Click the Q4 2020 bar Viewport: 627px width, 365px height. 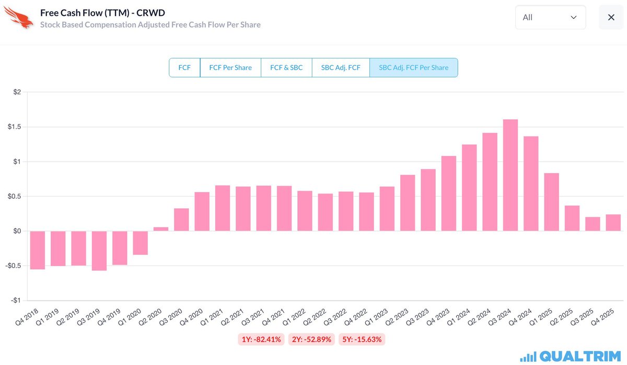click(202, 212)
